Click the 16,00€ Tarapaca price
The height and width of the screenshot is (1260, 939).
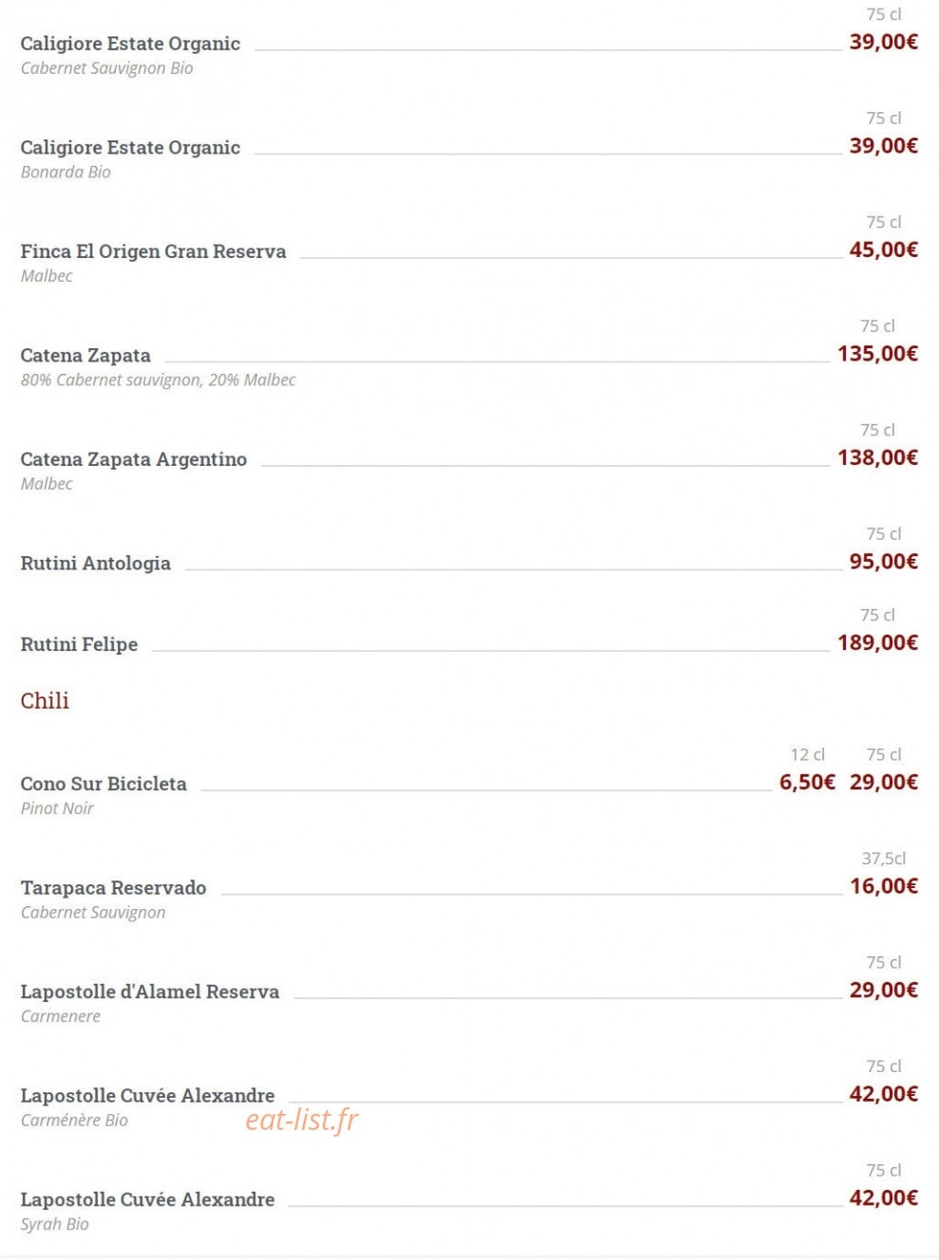click(x=884, y=886)
